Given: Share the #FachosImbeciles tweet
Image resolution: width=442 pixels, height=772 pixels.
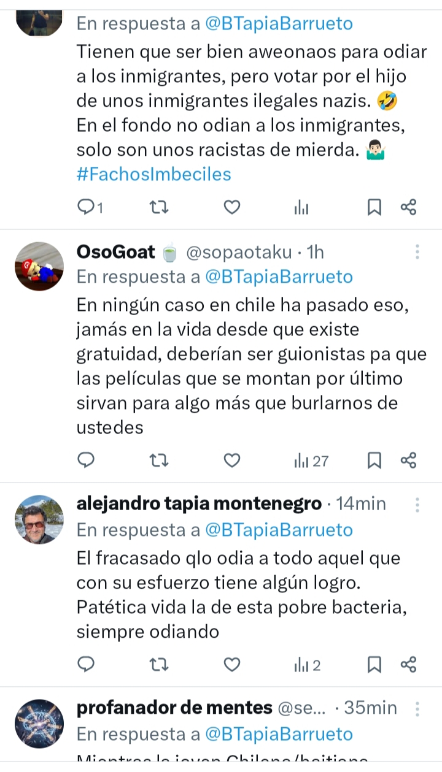Looking at the screenshot, I should pos(409,208).
